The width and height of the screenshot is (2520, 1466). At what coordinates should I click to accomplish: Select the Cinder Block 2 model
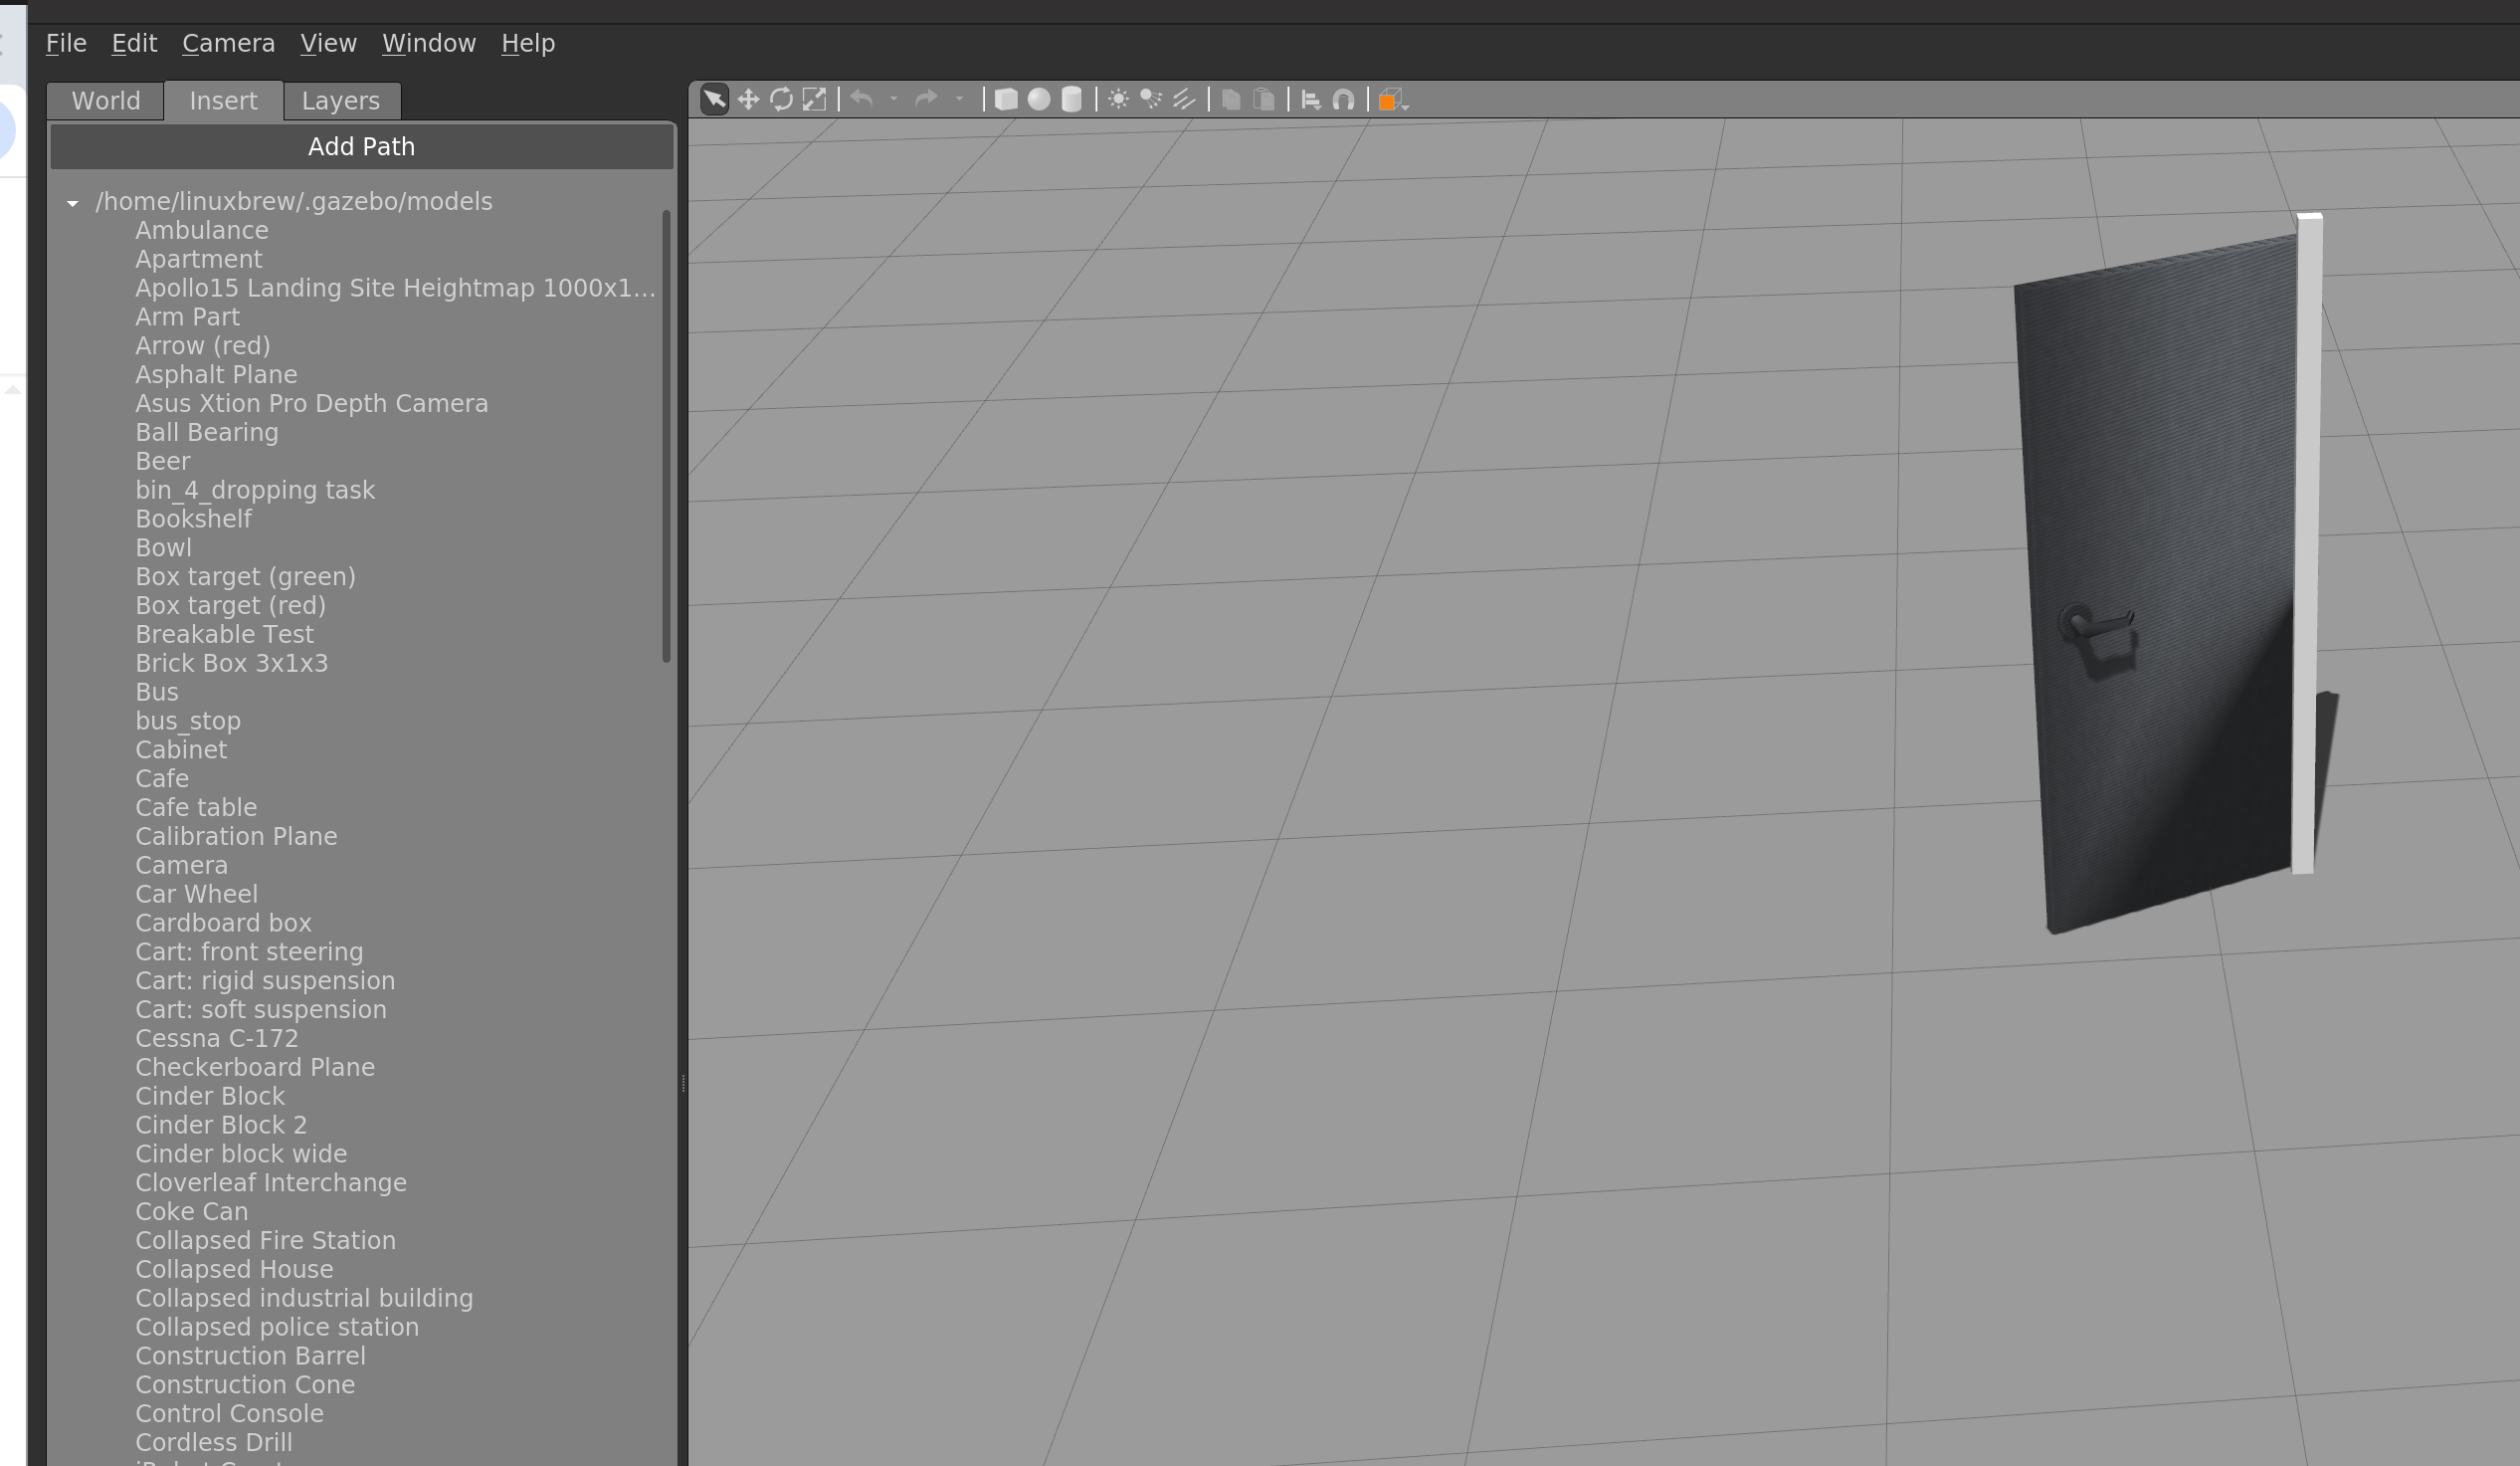[221, 1126]
